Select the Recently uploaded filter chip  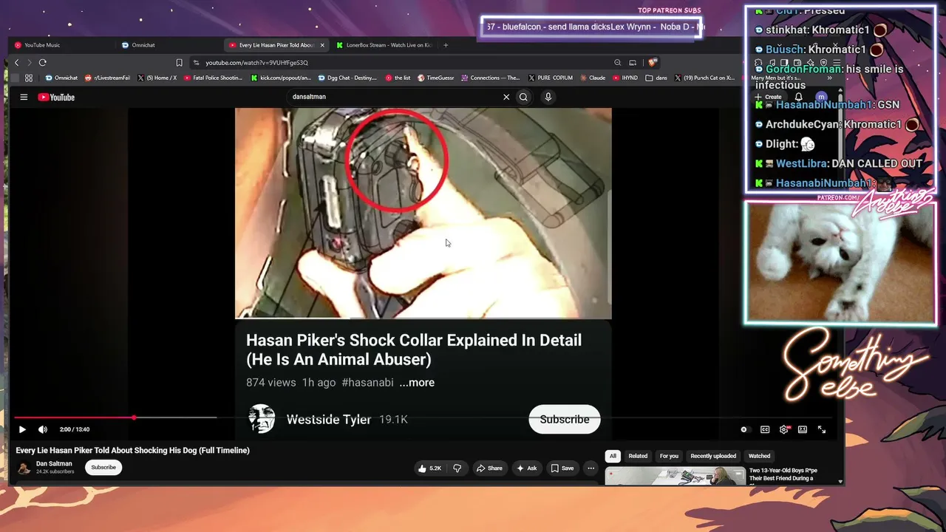point(713,456)
